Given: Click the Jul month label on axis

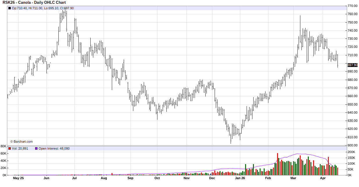Looking at the screenshot, I should (x=74, y=178).
